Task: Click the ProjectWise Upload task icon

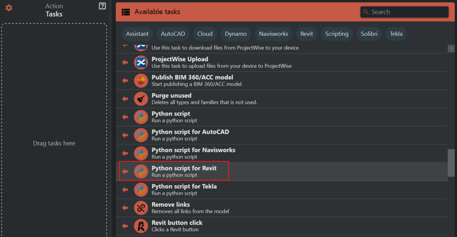Action: coord(141,62)
